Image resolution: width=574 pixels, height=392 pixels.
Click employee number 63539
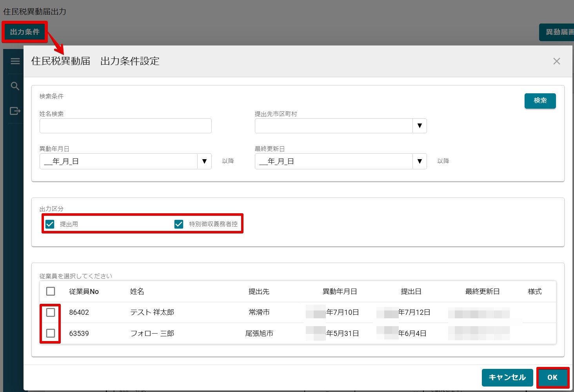[x=79, y=334]
